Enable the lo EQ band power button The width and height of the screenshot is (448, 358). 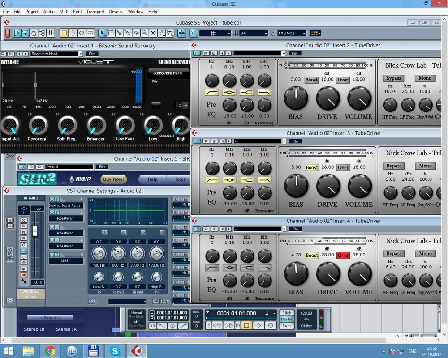click(x=104, y=232)
